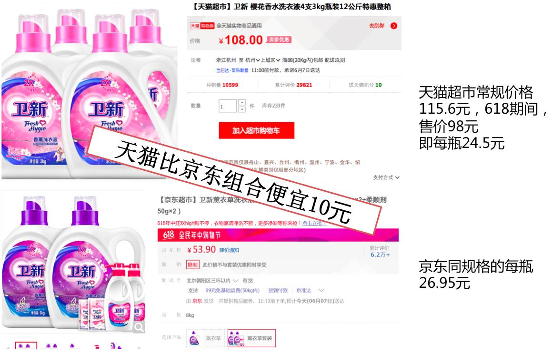Viewport: 552px width, 353px height.
Task: Select the first red-outlined product thumbnail
Action: 26,346
